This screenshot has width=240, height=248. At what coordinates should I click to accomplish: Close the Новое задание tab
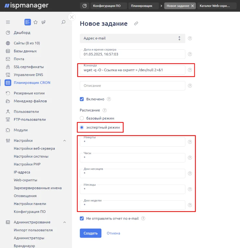[x=193, y=6]
